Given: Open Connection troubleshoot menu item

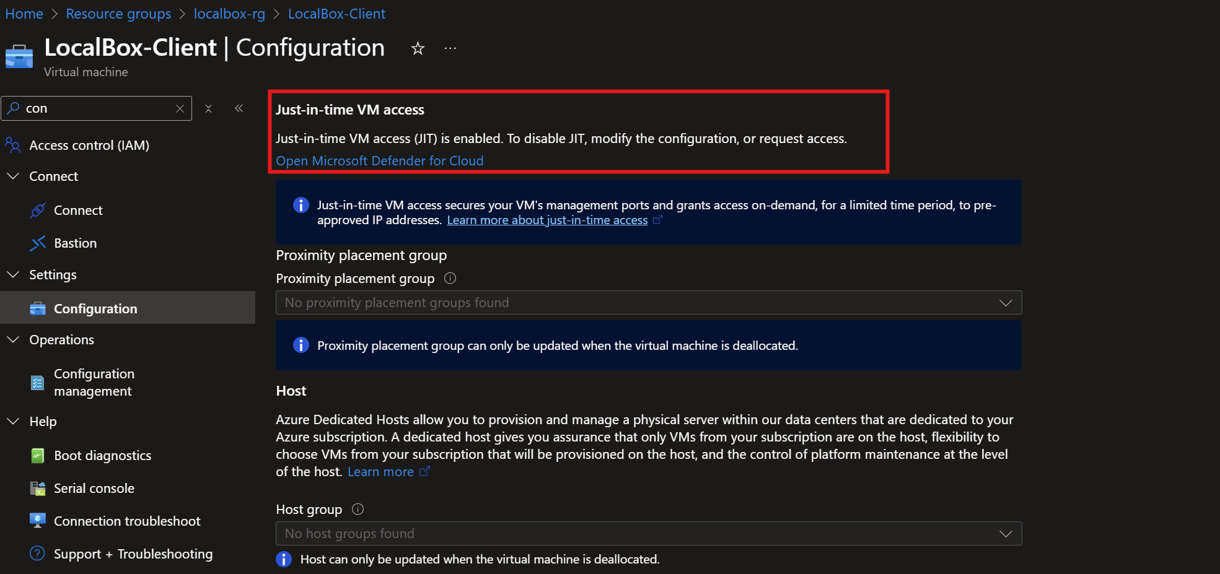Looking at the screenshot, I should (128, 521).
